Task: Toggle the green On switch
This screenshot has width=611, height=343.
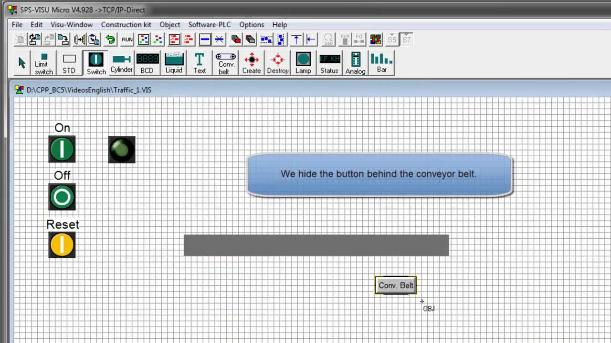Action: [62, 149]
